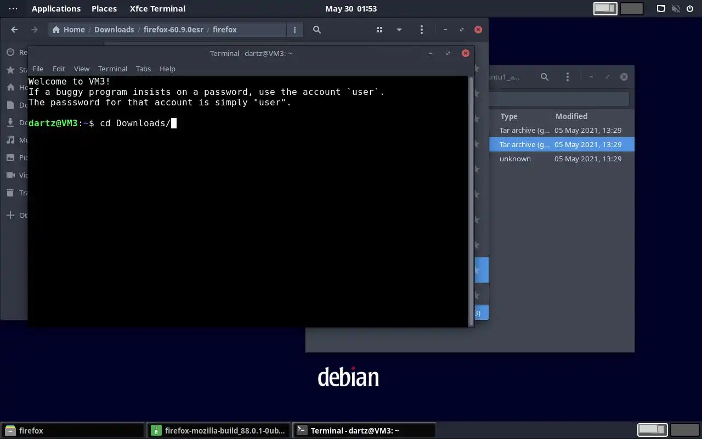
Task: Open the terminal Help menu
Action: coord(167,69)
